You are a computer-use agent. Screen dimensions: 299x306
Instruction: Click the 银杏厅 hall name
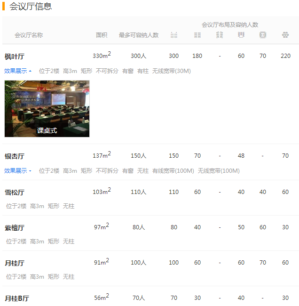(15, 156)
